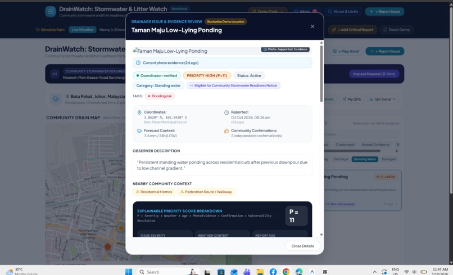Screen dimensions: 453x275
Task: Click thumbs-up icon beside Community Confirmations
Action: coord(226,131)
